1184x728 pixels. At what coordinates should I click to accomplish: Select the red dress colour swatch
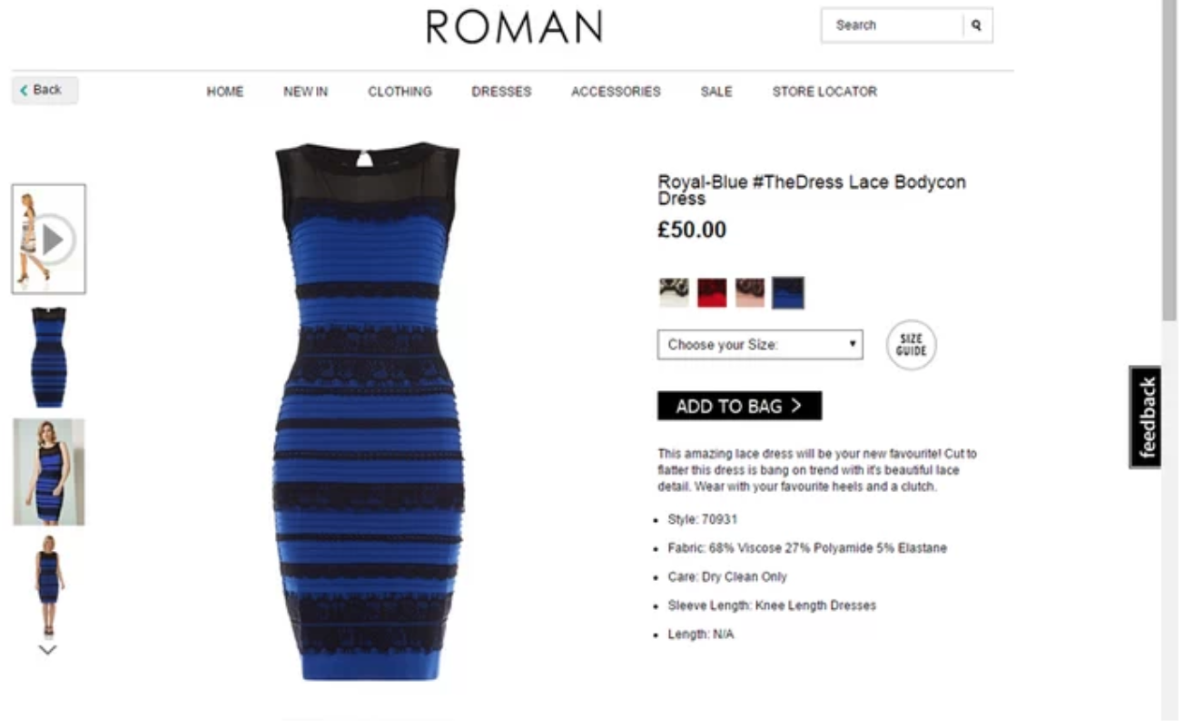point(712,292)
